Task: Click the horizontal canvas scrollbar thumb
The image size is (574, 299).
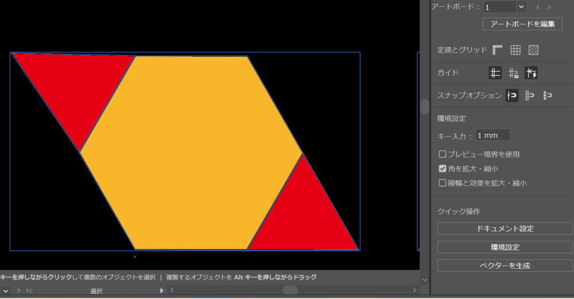Action: 290,290
